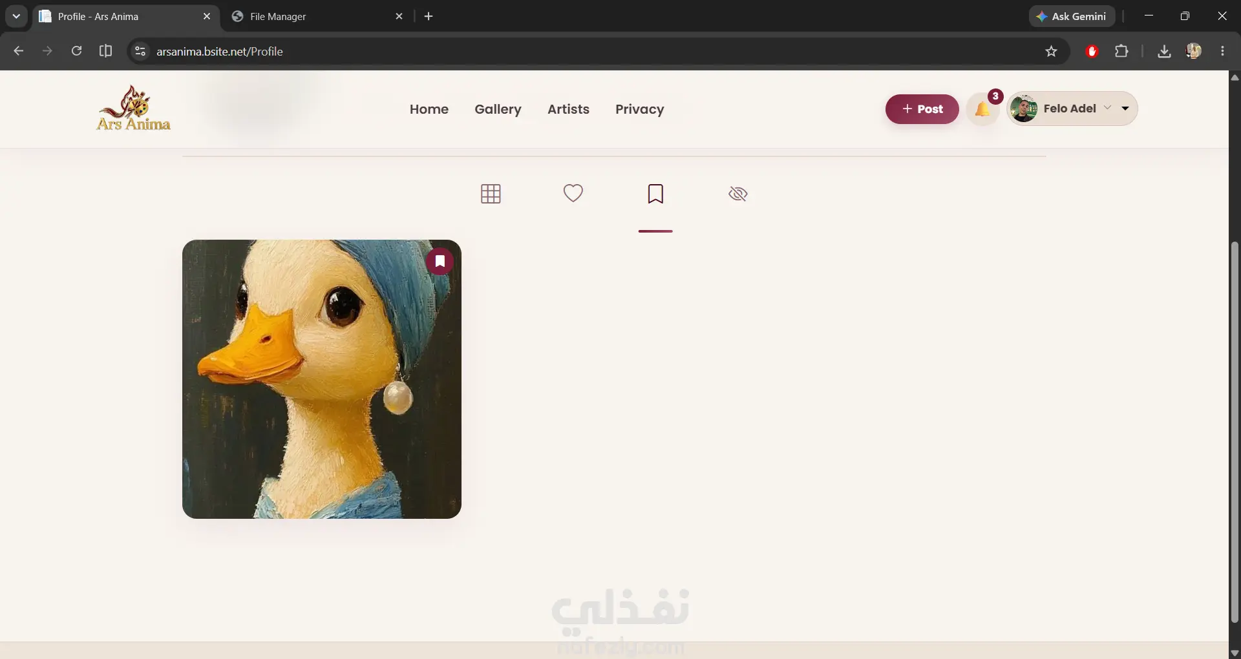
Task: Remove bookmark from the duck painting
Action: [440, 261]
